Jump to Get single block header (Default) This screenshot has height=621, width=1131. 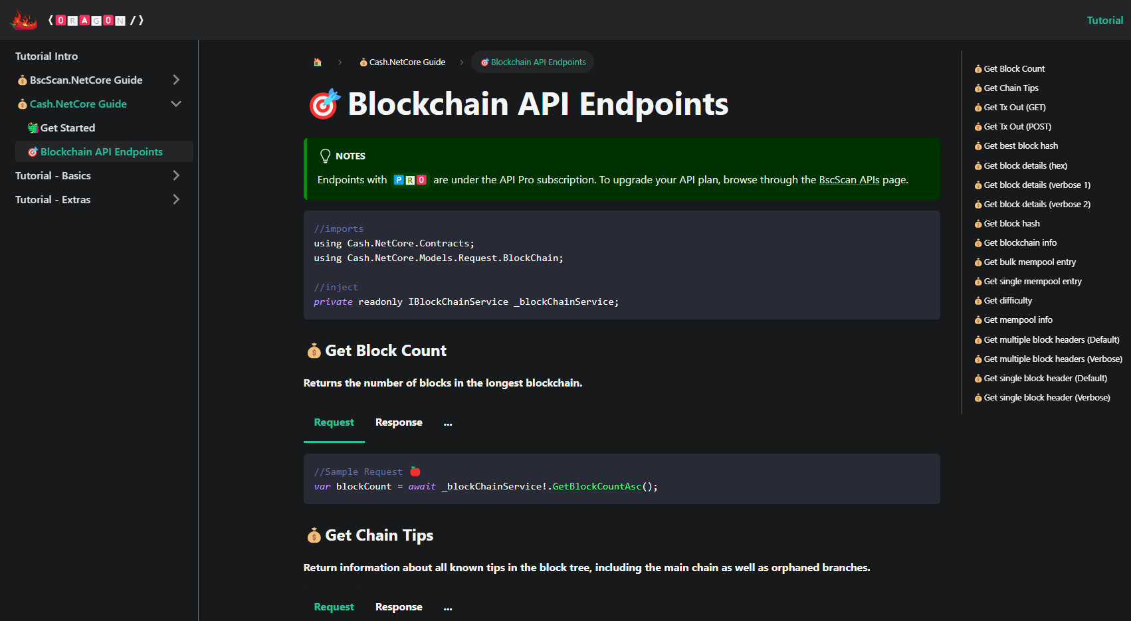[x=1041, y=379]
